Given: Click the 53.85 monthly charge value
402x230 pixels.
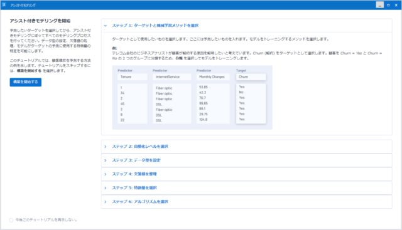Looking at the screenshot, I should click(x=204, y=87).
